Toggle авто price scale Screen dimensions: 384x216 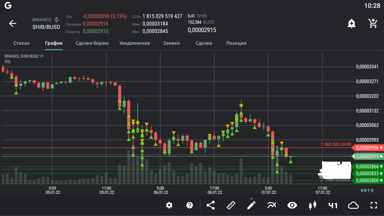pos(367,190)
